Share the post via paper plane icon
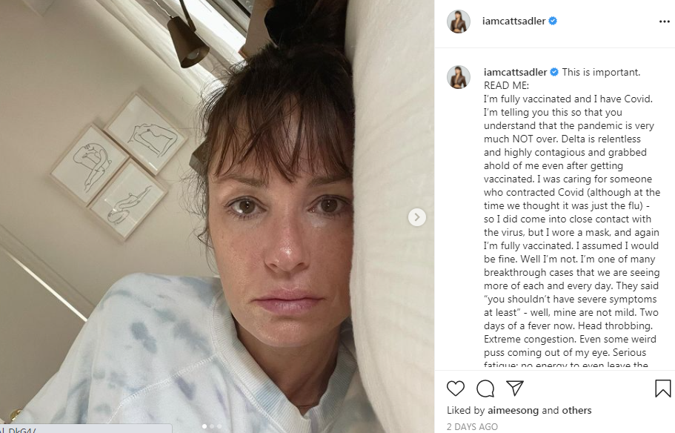The height and width of the screenshot is (433, 675). click(515, 388)
